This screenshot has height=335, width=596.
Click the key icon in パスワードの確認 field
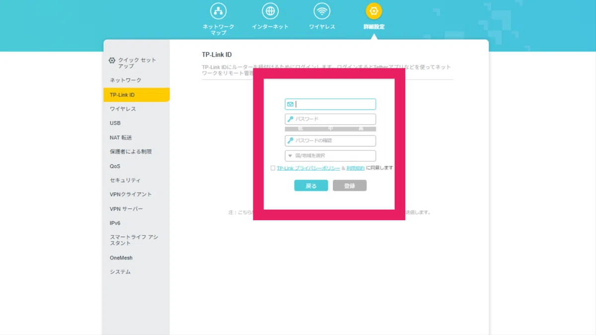tap(291, 141)
